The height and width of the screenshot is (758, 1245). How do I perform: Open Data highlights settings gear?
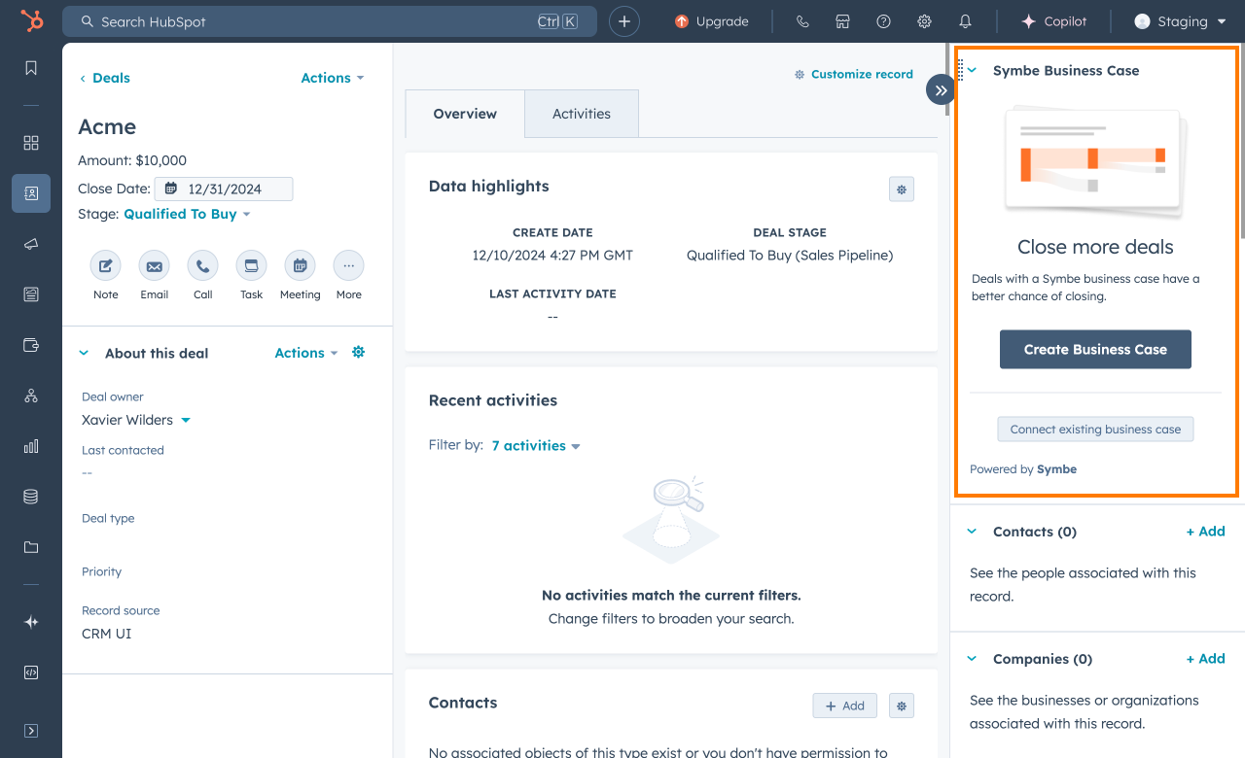pyautogui.click(x=902, y=189)
